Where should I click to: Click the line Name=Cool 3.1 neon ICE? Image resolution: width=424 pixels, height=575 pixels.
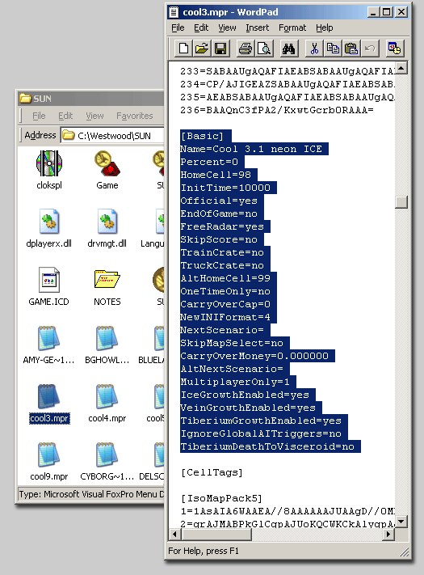[x=251, y=149]
